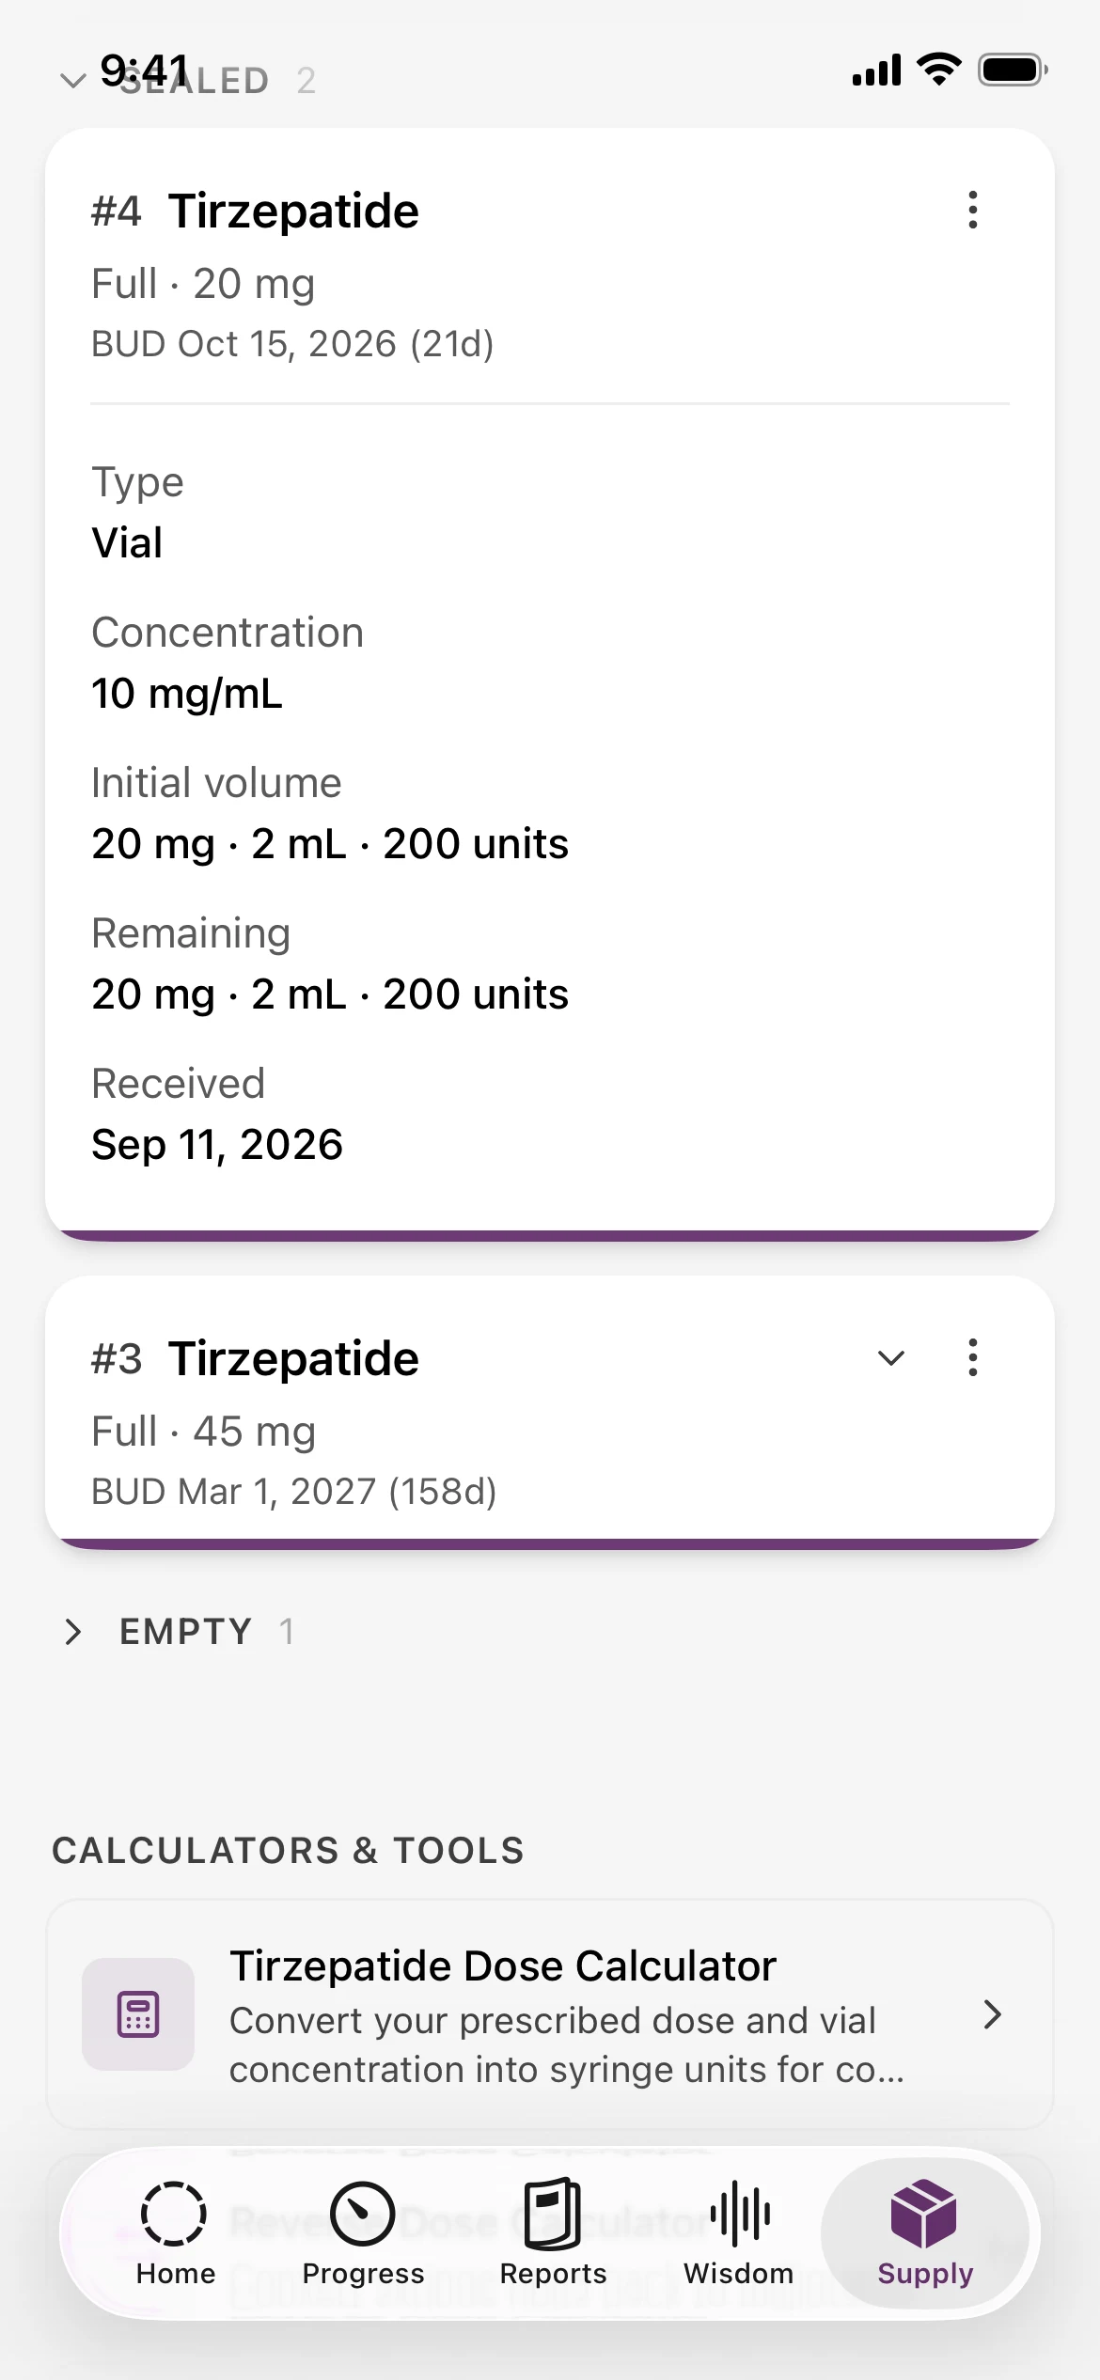Viewport: 1100px width, 2380px height.
Task: Switch to the Wisdom tab label
Action: 739,2273
